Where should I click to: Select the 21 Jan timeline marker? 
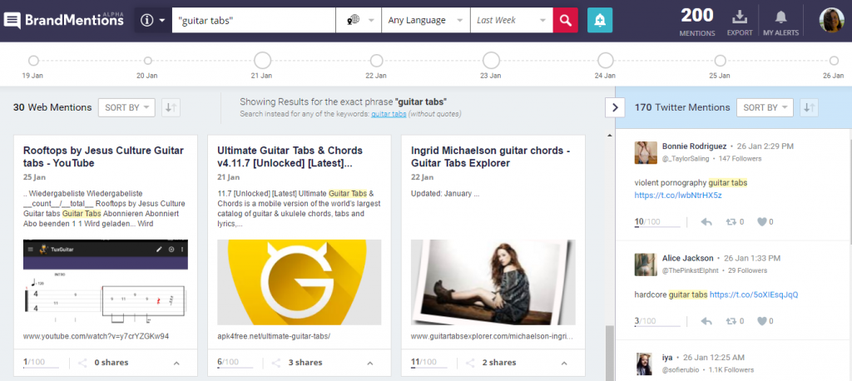tap(262, 61)
